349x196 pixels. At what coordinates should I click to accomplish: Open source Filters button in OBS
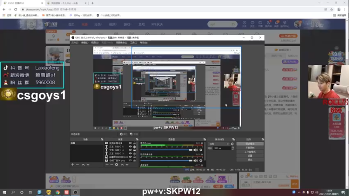tap(134, 134)
